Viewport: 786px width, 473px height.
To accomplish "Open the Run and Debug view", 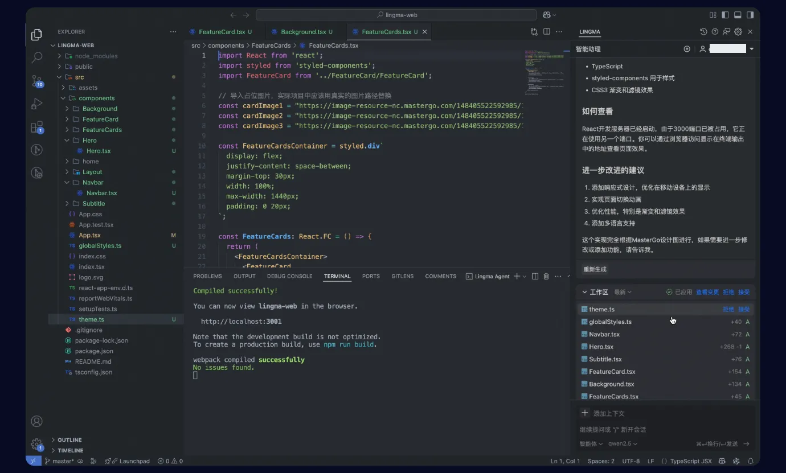I will tap(36, 104).
